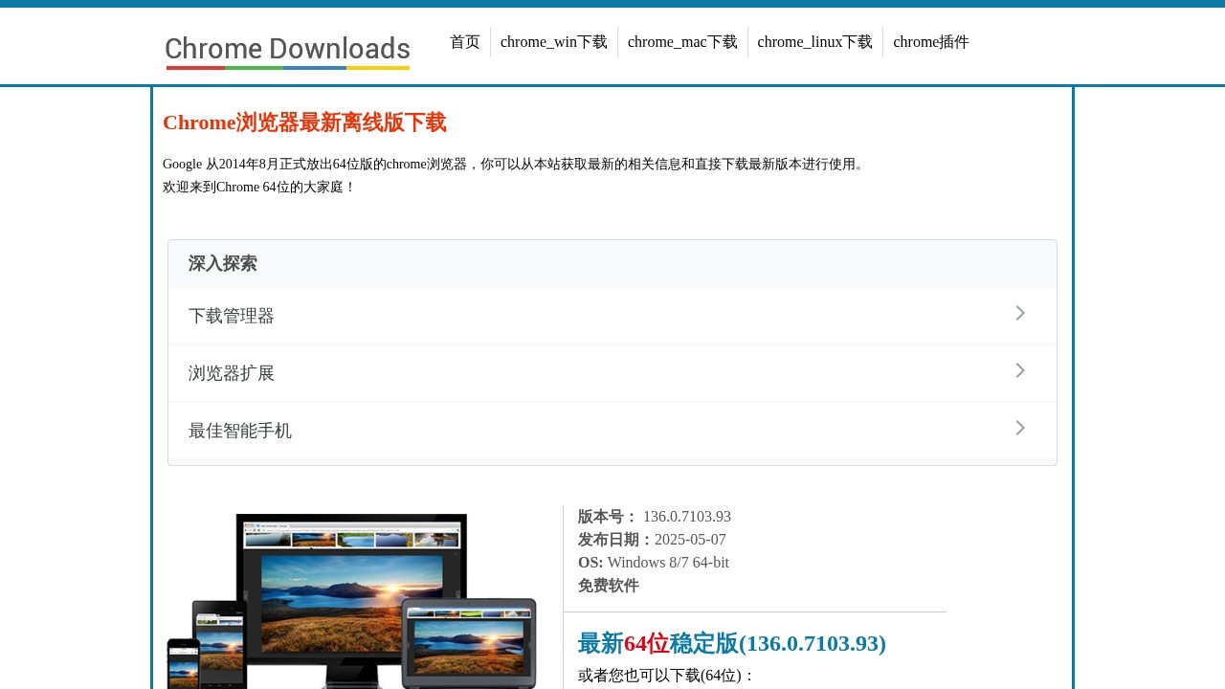Click the Chrome Downloads logo
Viewport: 1225px width, 689px height.
287,48
